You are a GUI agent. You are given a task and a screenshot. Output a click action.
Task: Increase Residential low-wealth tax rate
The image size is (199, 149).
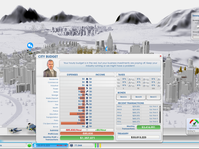[130, 79]
